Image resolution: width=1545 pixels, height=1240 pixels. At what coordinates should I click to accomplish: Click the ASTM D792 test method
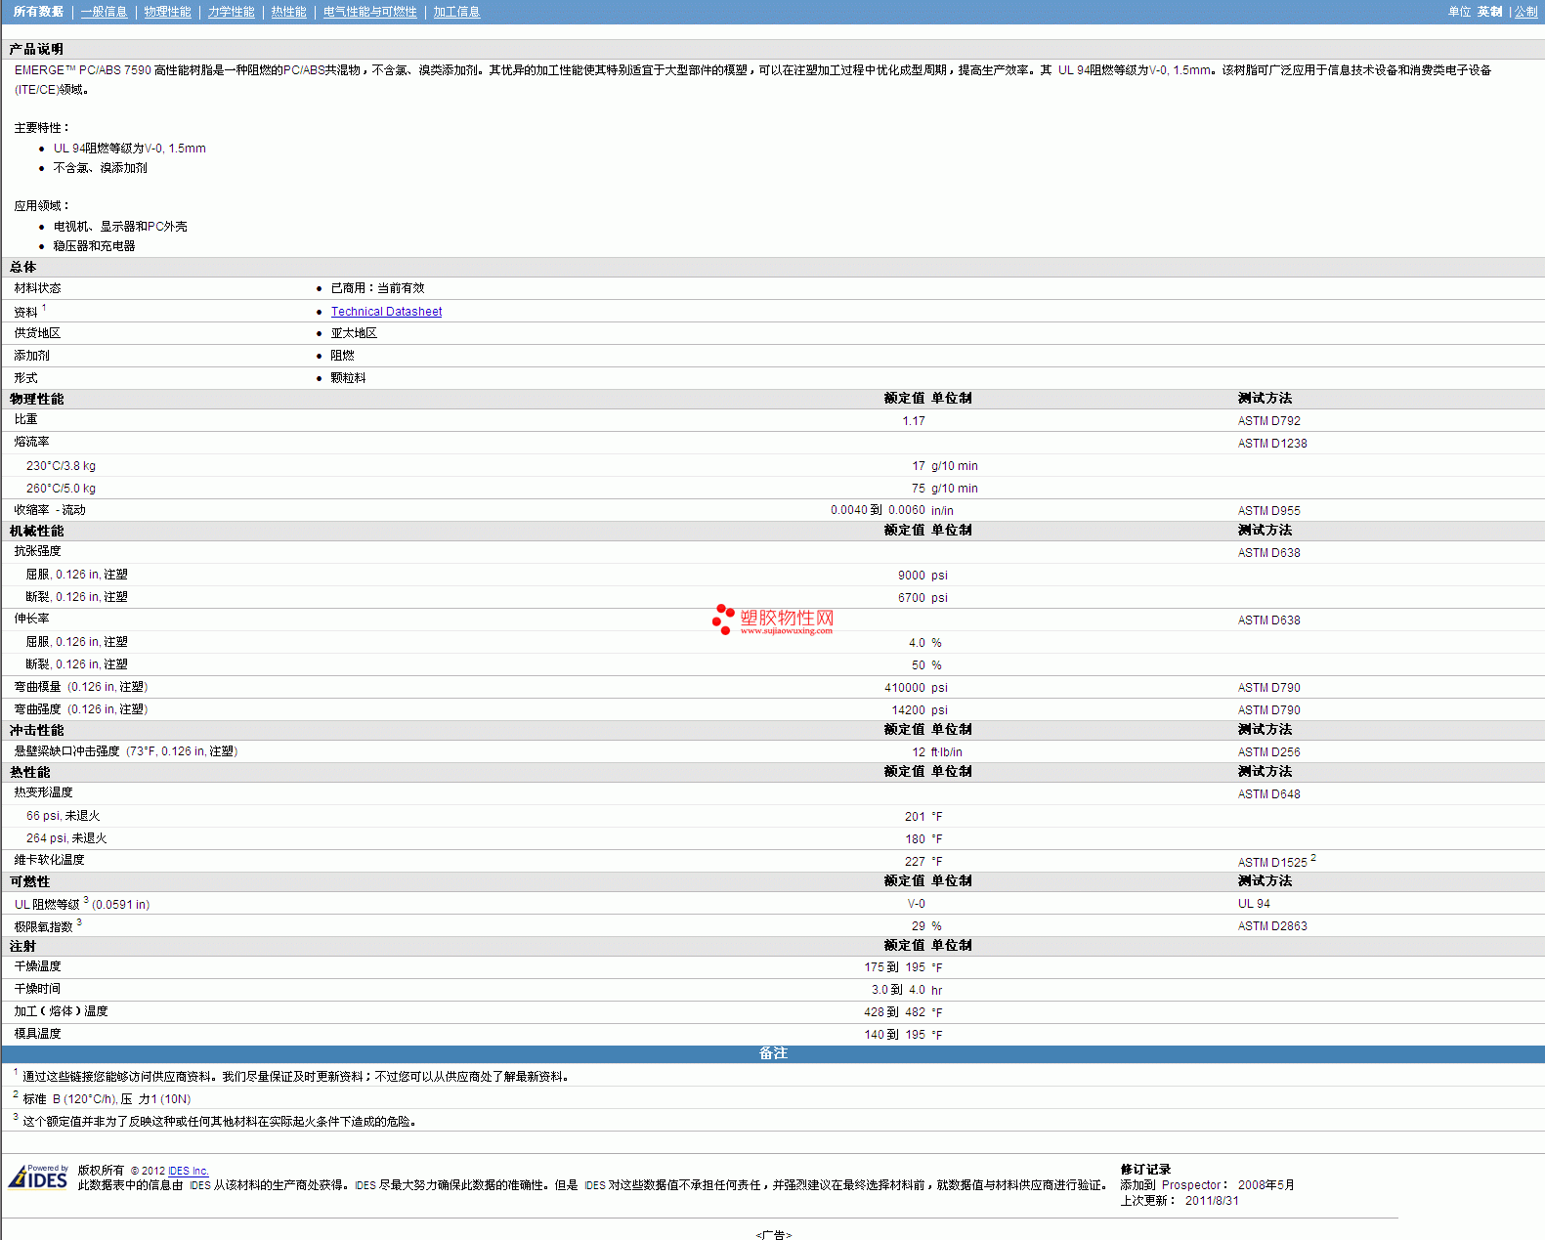[1268, 421]
